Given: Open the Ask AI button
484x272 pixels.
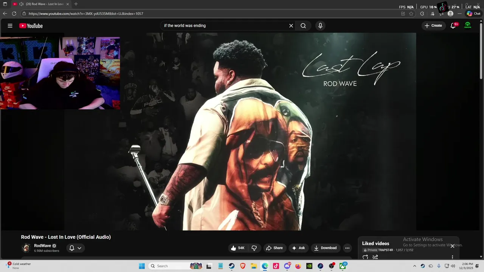Looking at the screenshot, I should pyautogui.click(x=298, y=248).
